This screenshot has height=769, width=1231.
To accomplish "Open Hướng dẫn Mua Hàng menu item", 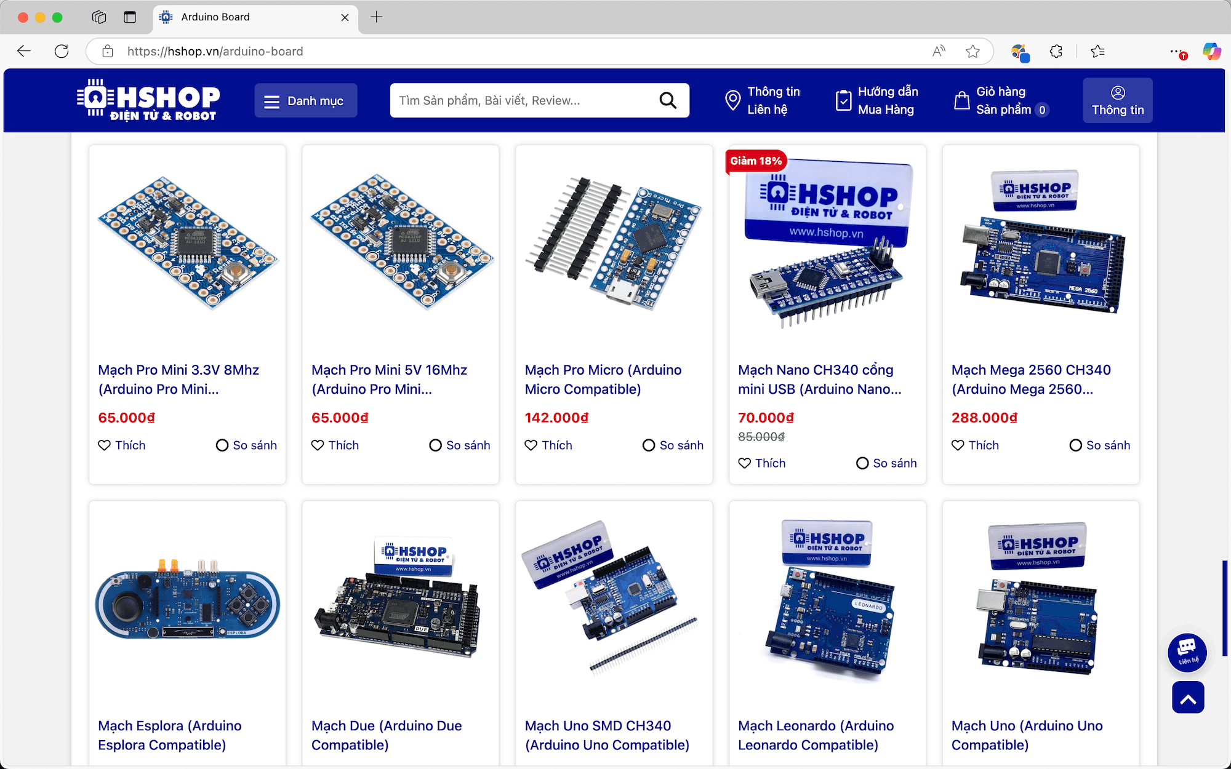I will pyautogui.click(x=876, y=100).
